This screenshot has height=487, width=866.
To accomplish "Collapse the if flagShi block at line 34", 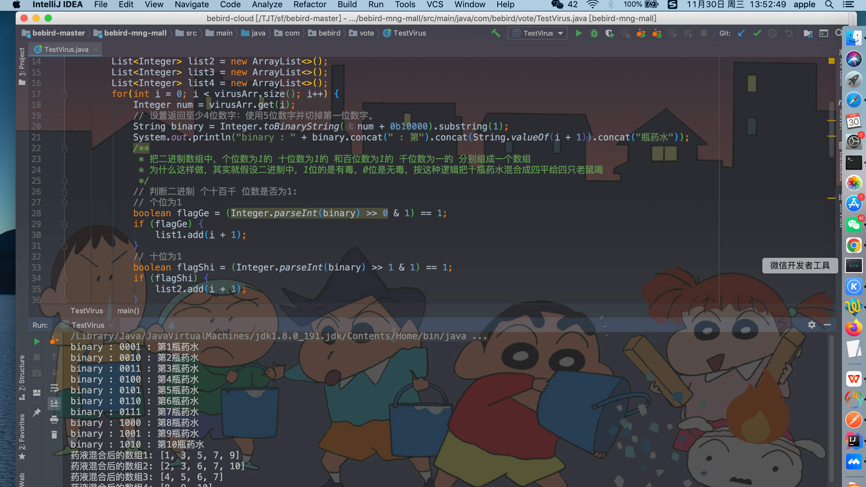I will 64,279.
